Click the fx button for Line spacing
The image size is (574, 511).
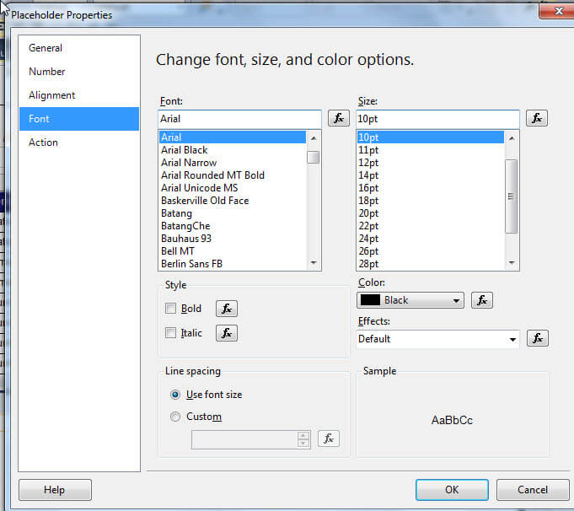click(x=330, y=438)
